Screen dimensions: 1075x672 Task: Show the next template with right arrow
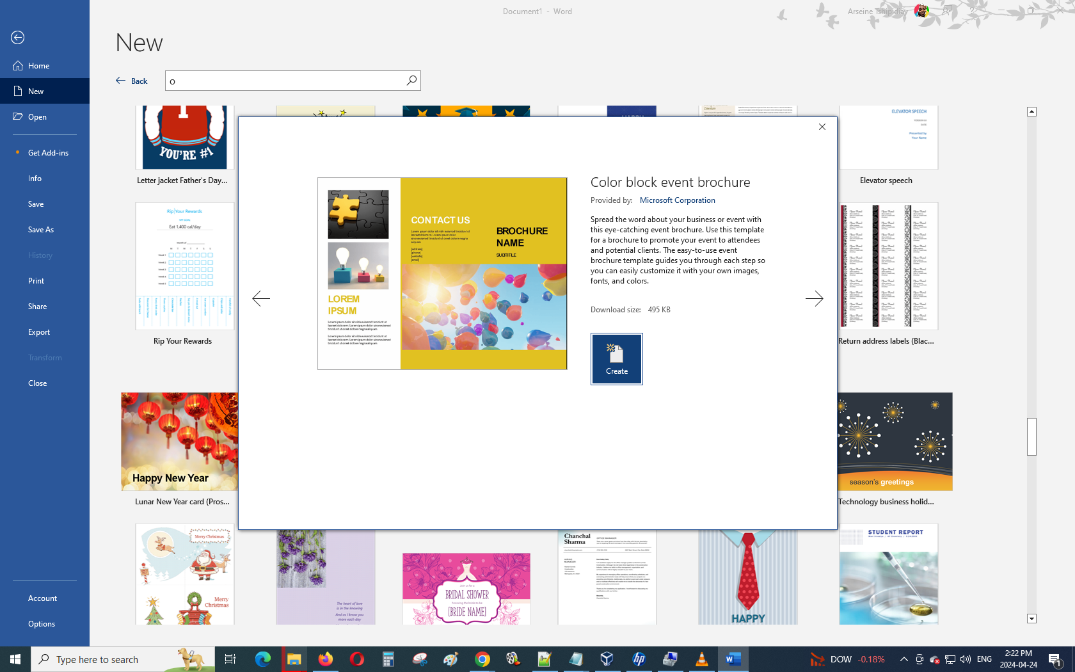(814, 299)
